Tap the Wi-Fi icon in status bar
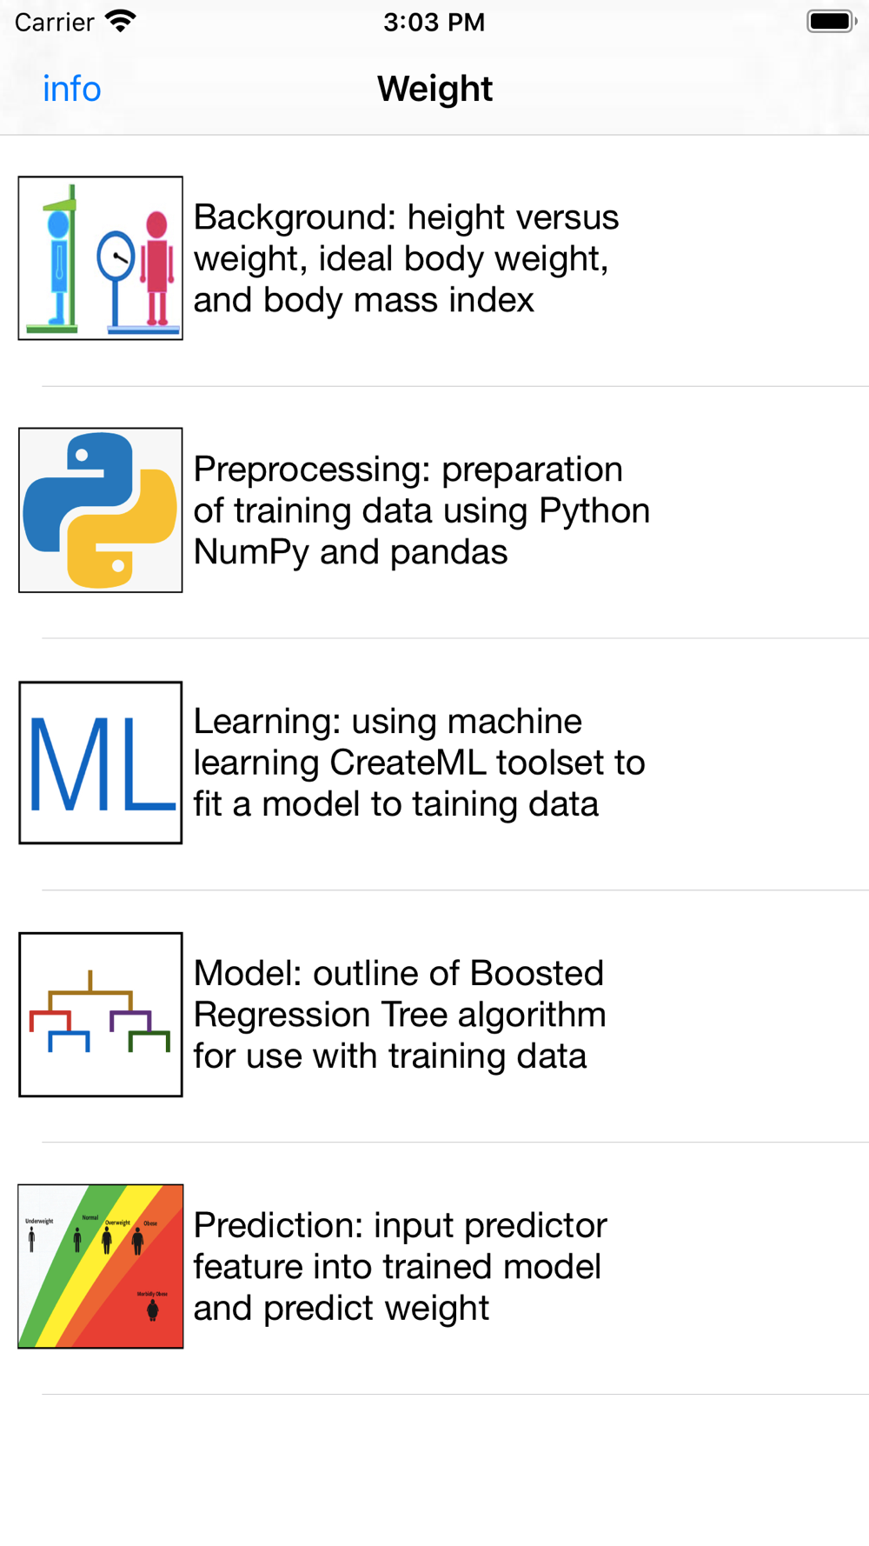 click(x=121, y=21)
